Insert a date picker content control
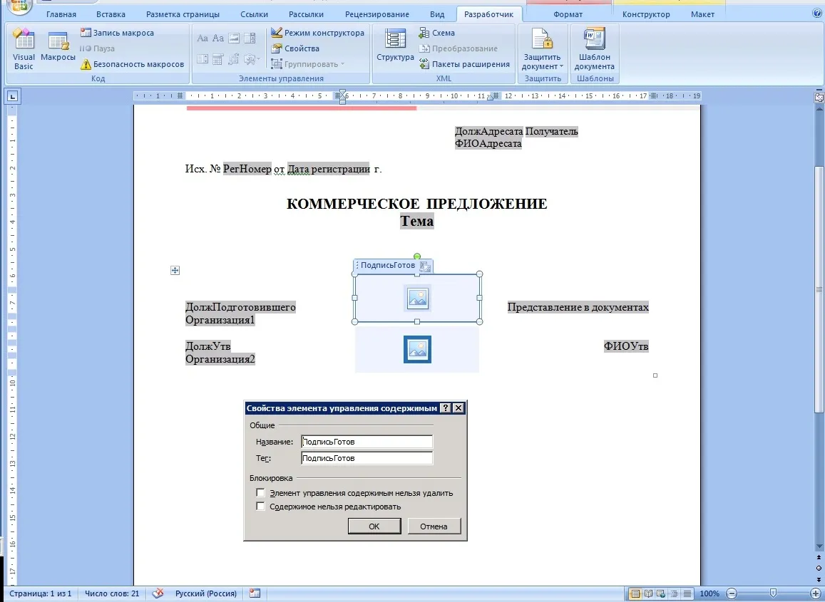The image size is (825, 602). (x=218, y=59)
